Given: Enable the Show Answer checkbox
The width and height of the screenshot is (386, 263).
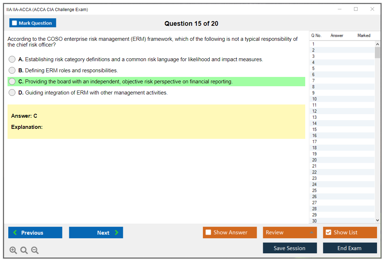Looking at the screenshot, I should pos(208,233).
